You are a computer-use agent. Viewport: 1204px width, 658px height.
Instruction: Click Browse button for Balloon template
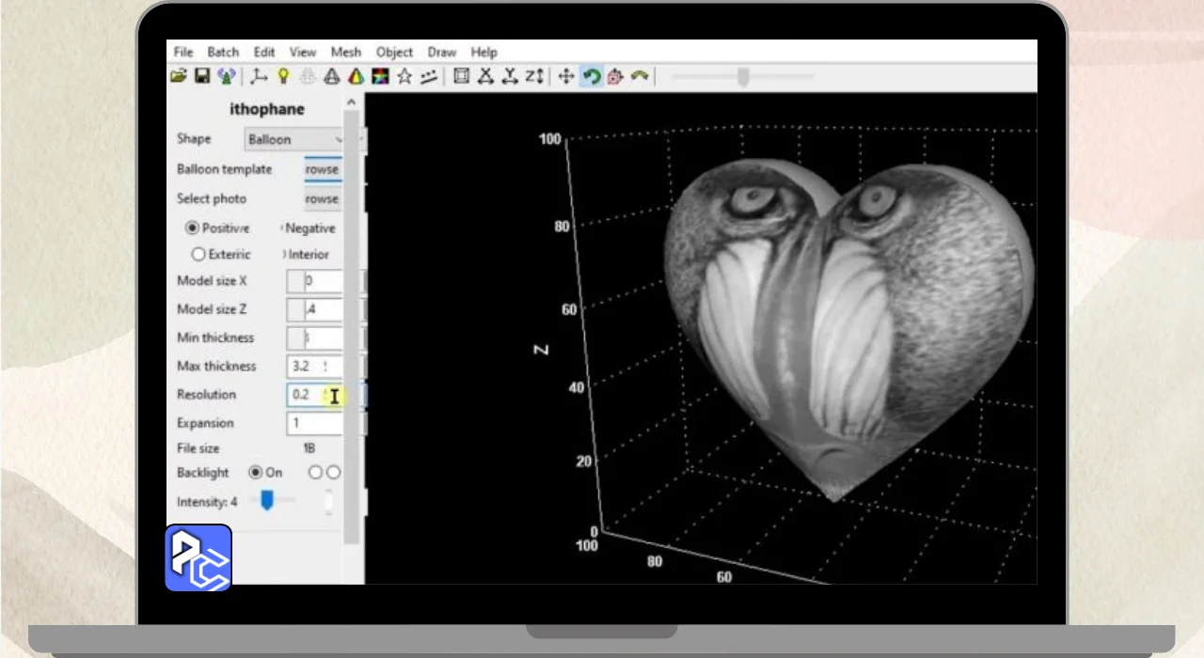click(322, 169)
